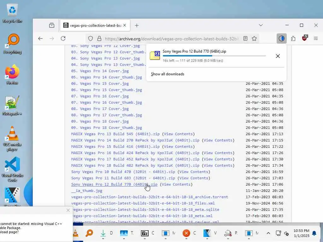The width and height of the screenshot is (323, 242).
Task: Close the vegas-pro-collection tab
Action: point(125,25)
